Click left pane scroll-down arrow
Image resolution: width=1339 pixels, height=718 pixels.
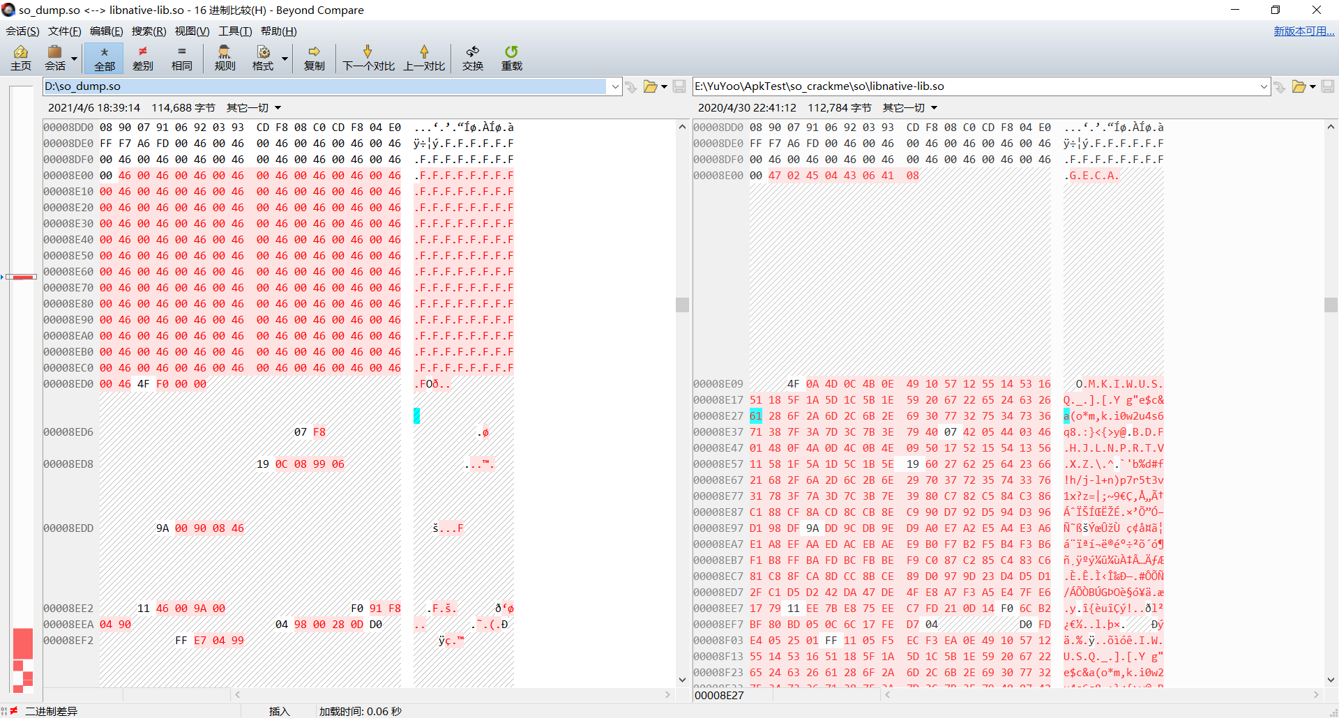682,680
